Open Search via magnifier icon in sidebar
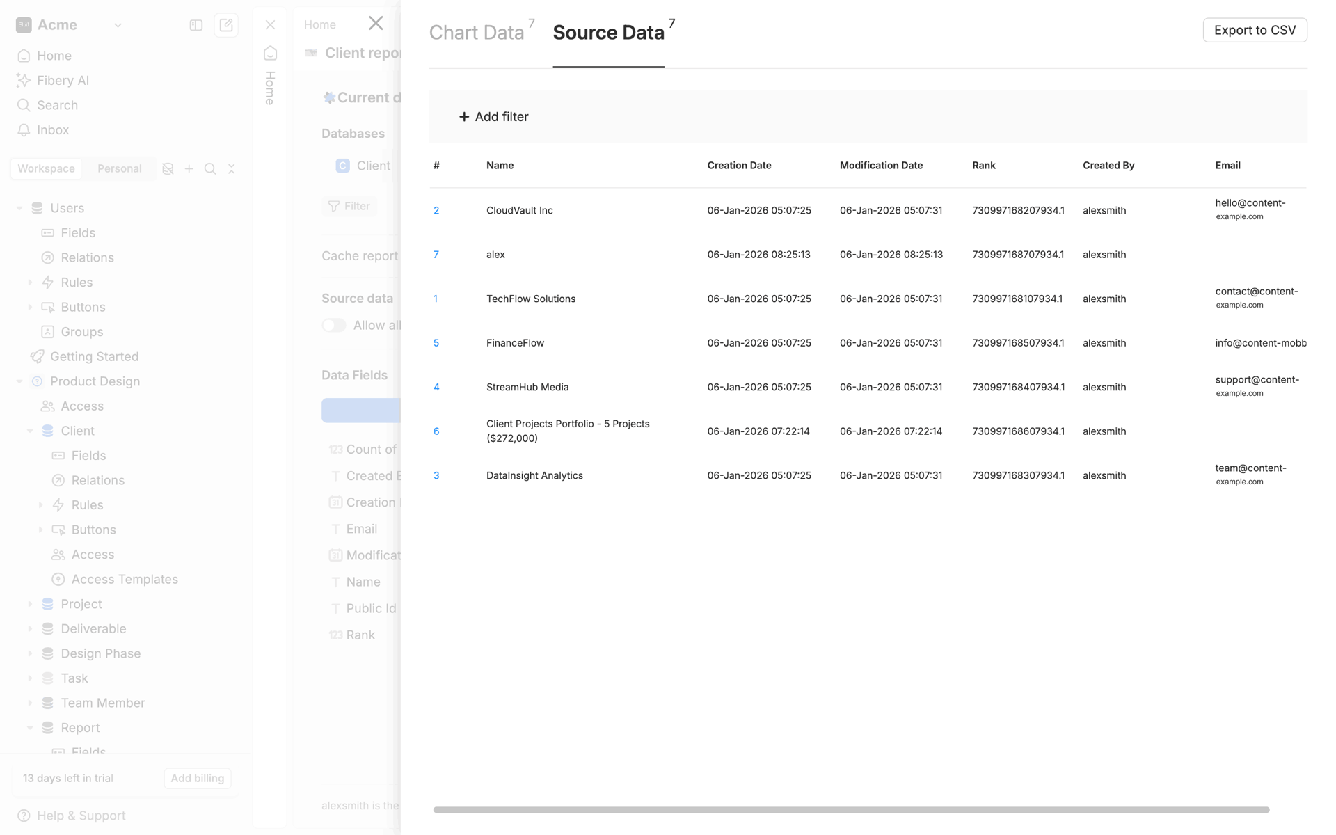This screenshot has height=835, width=1336. pos(24,105)
